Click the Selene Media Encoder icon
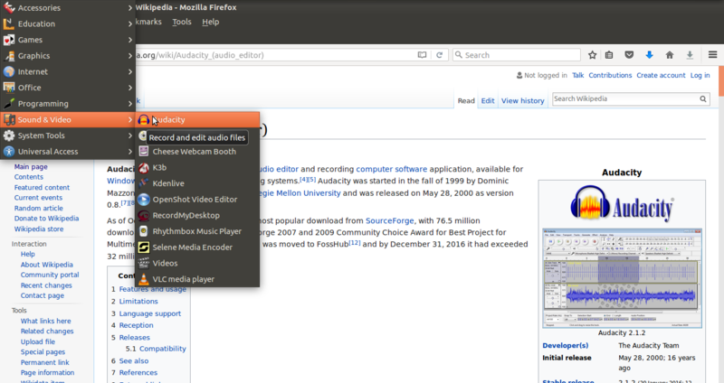Screen dimensions: 724x383 (x=144, y=248)
